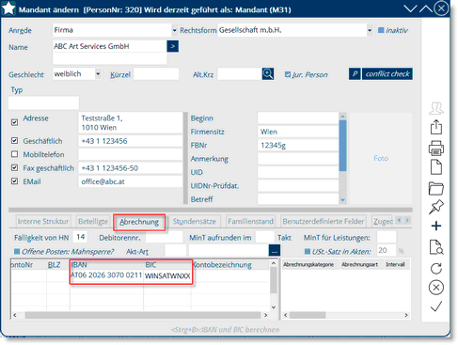
Task: Click the pin icon
Action: coord(436,207)
